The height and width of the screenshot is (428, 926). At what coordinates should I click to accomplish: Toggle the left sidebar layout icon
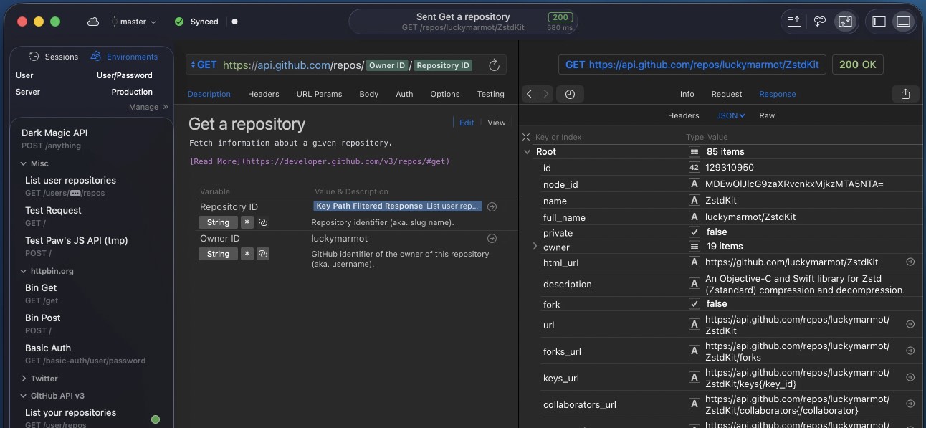[x=879, y=22]
